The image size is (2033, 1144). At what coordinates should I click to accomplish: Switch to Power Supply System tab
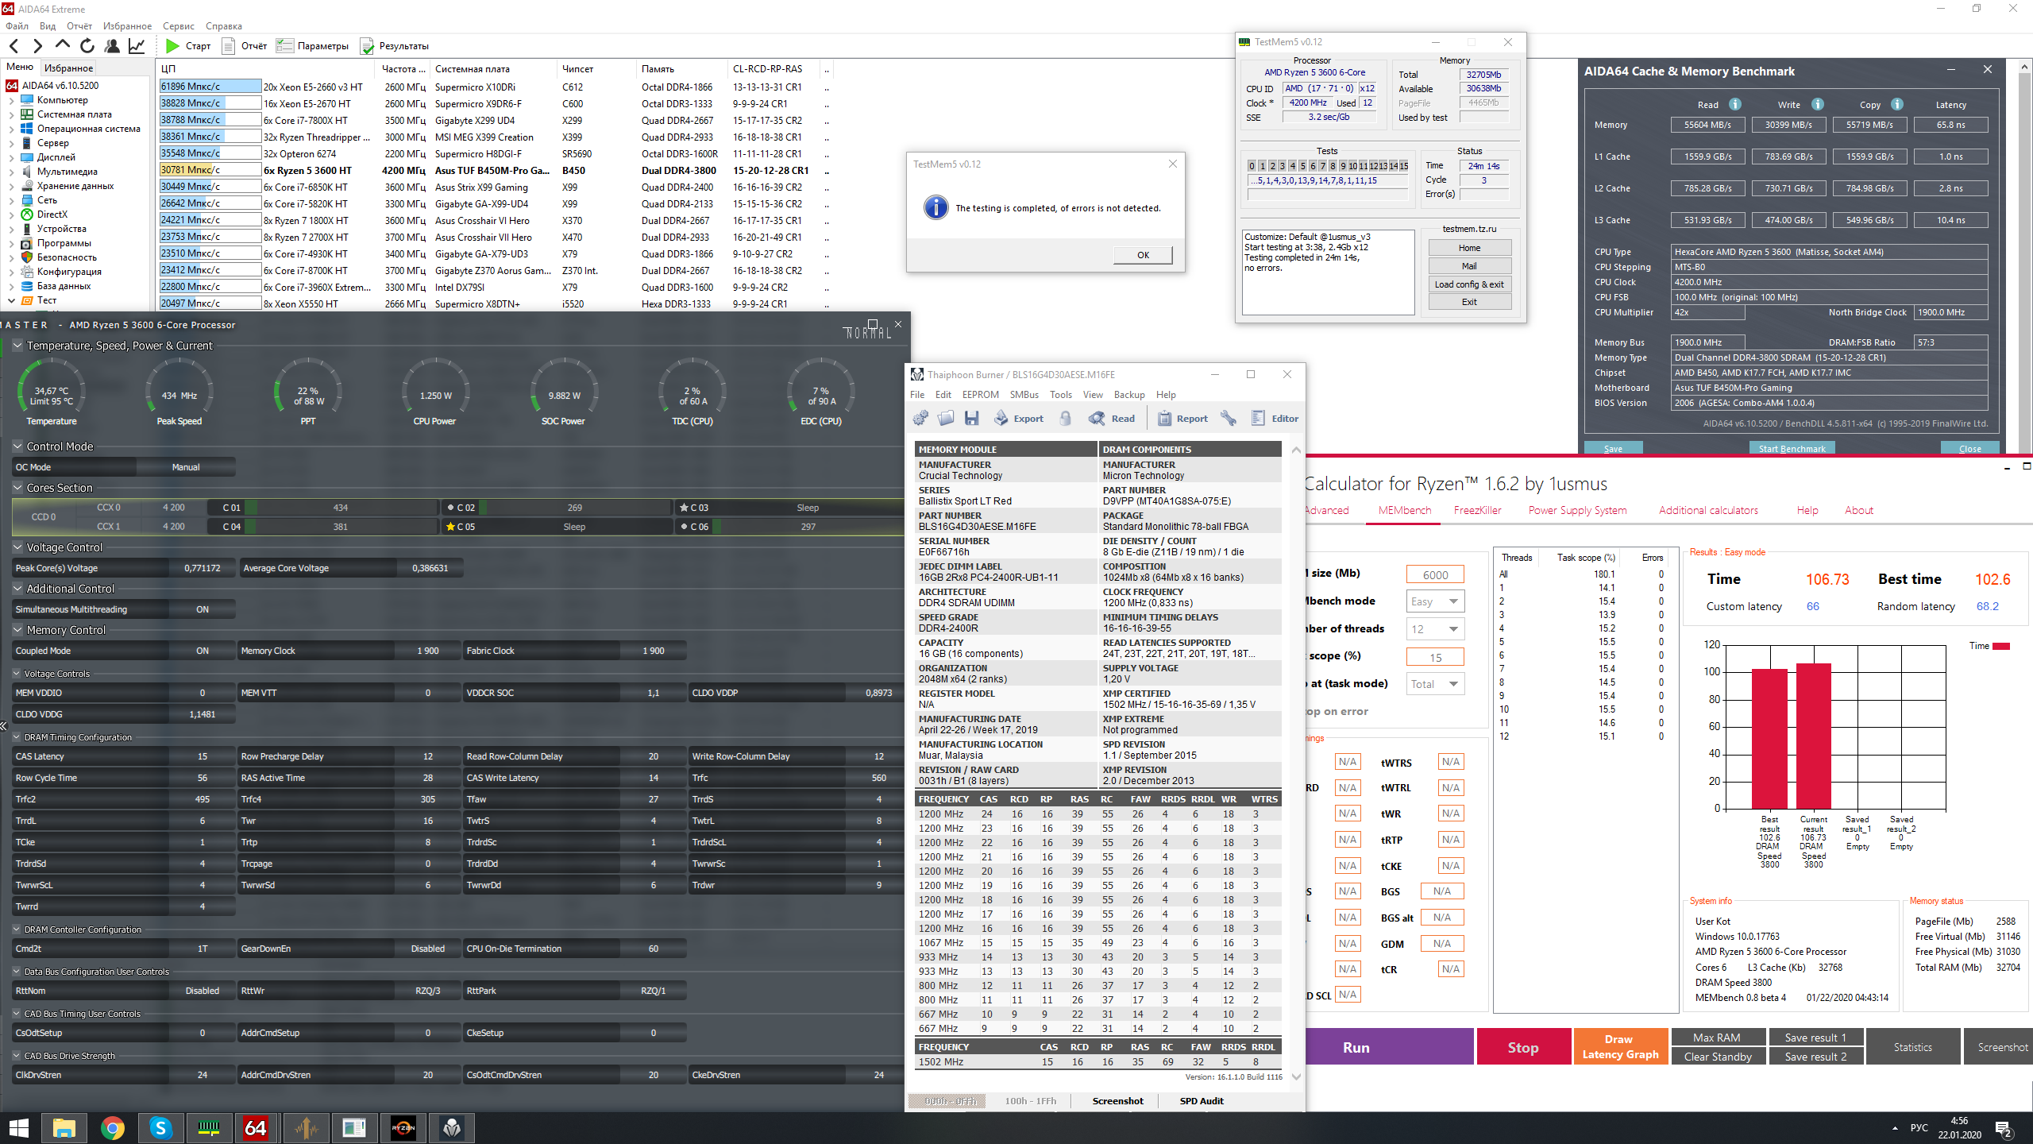click(x=1577, y=510)
